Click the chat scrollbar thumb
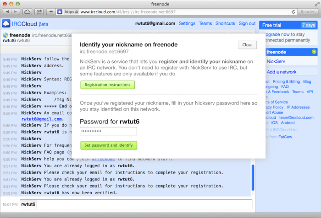 253,177
